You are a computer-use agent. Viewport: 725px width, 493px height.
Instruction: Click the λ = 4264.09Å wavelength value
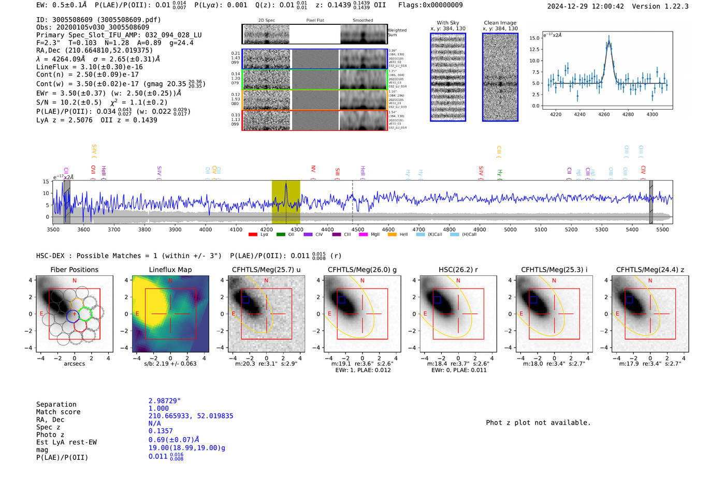tap(61, 59)
